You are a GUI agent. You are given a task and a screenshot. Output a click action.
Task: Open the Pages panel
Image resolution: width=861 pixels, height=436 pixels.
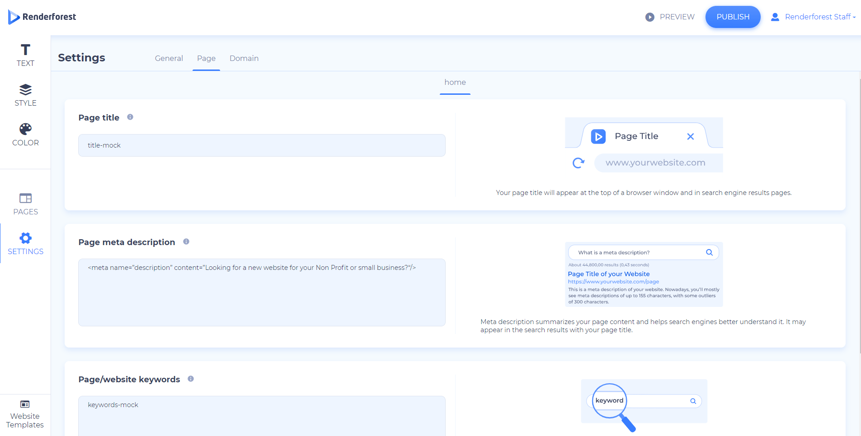(25, 203)
